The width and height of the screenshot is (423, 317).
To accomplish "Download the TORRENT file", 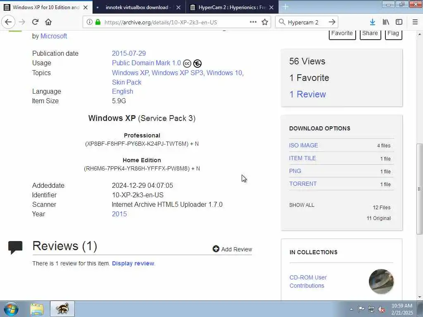I will point(303,184).
